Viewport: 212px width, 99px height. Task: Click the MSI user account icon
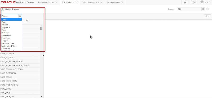click(x=202, y=2)
